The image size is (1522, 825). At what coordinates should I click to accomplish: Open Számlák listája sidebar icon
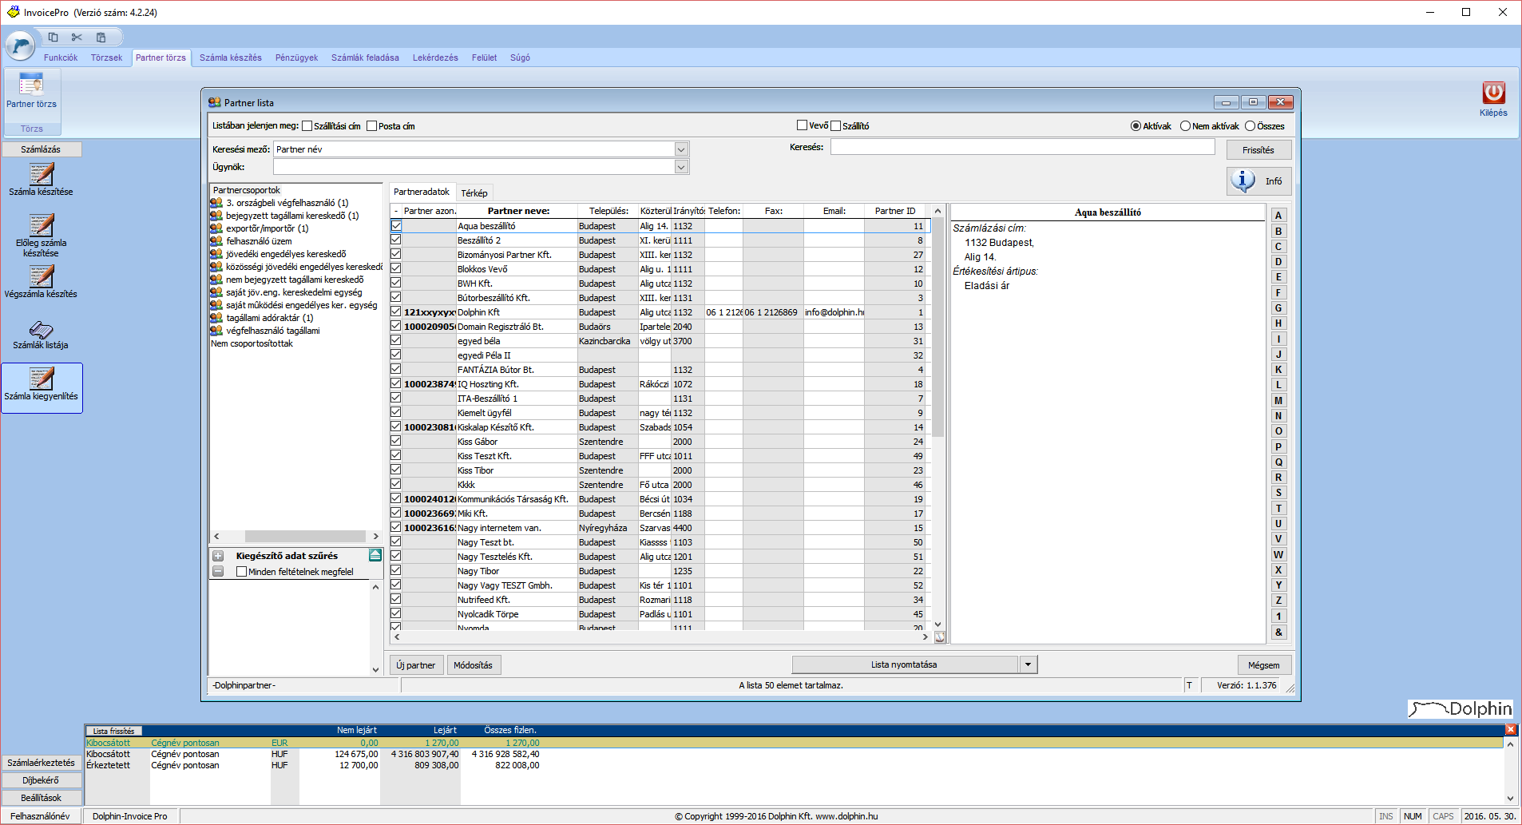point(41,335)
